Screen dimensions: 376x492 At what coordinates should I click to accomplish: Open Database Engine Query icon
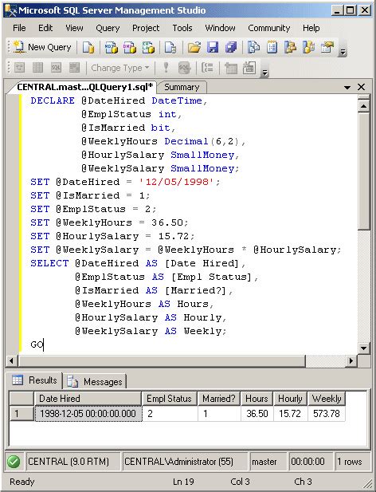tap(88, 48)
